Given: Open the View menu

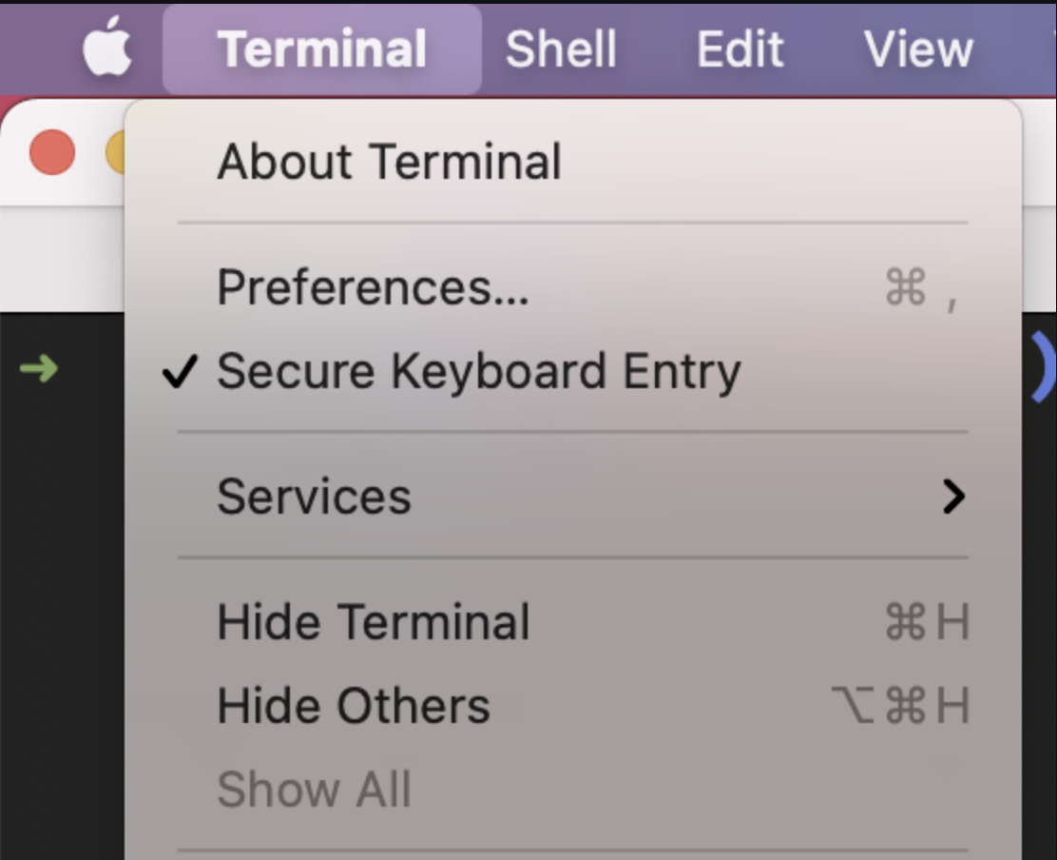Looking at the screenshot, I should pos(918,49).
